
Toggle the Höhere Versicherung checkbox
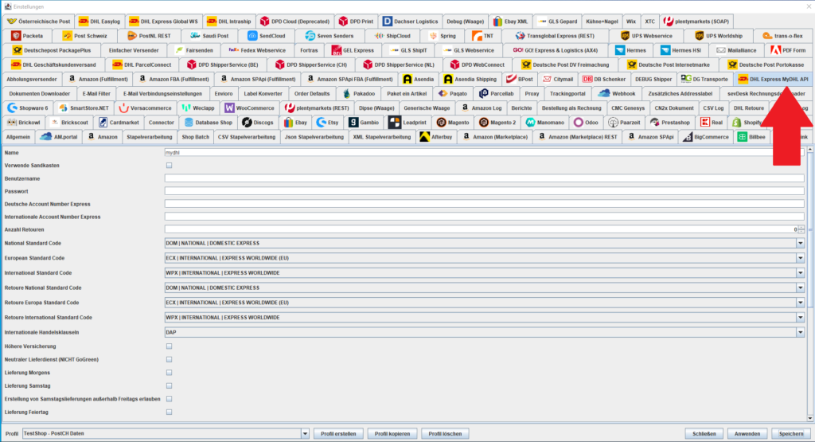[169, 346]
